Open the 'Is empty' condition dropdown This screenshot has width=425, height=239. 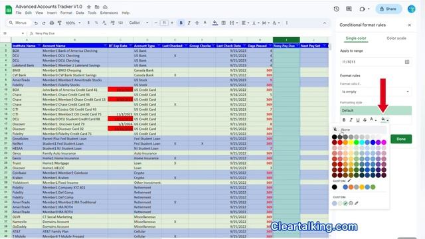[376, 92]
